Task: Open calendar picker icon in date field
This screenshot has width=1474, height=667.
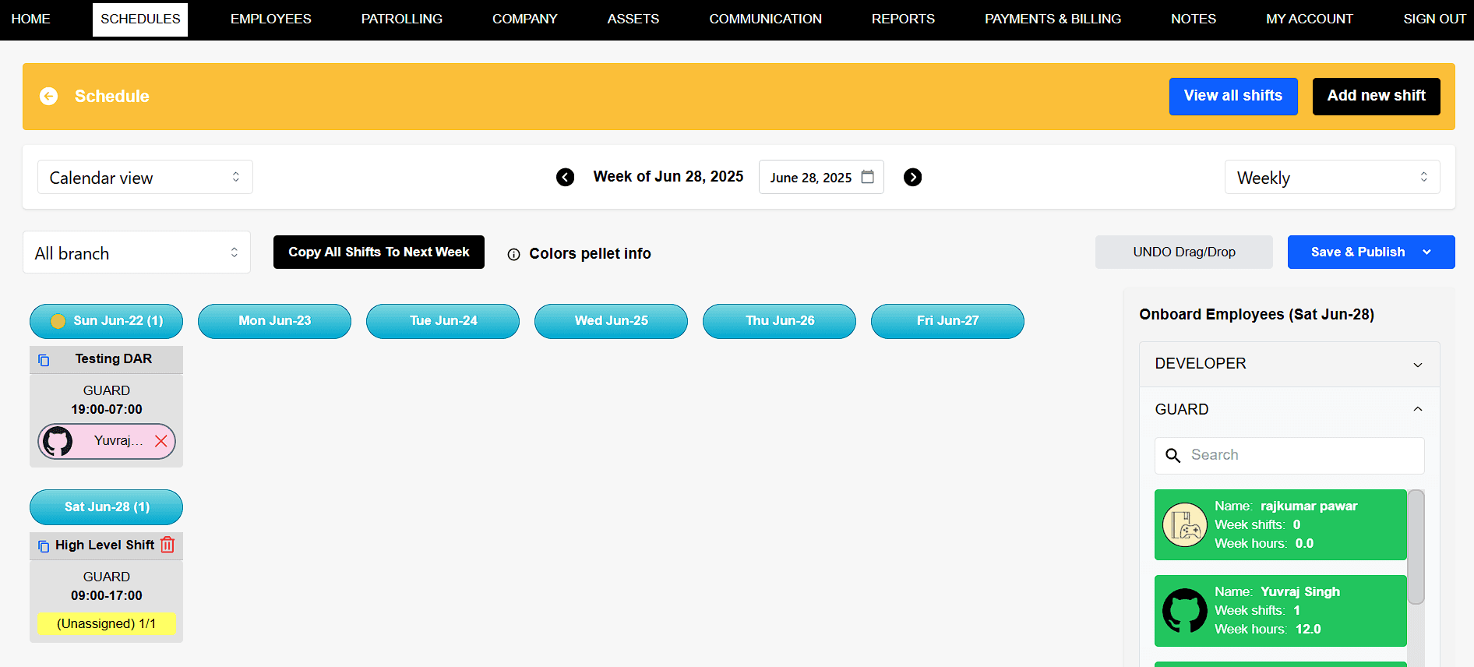Action: click(867, 177)
